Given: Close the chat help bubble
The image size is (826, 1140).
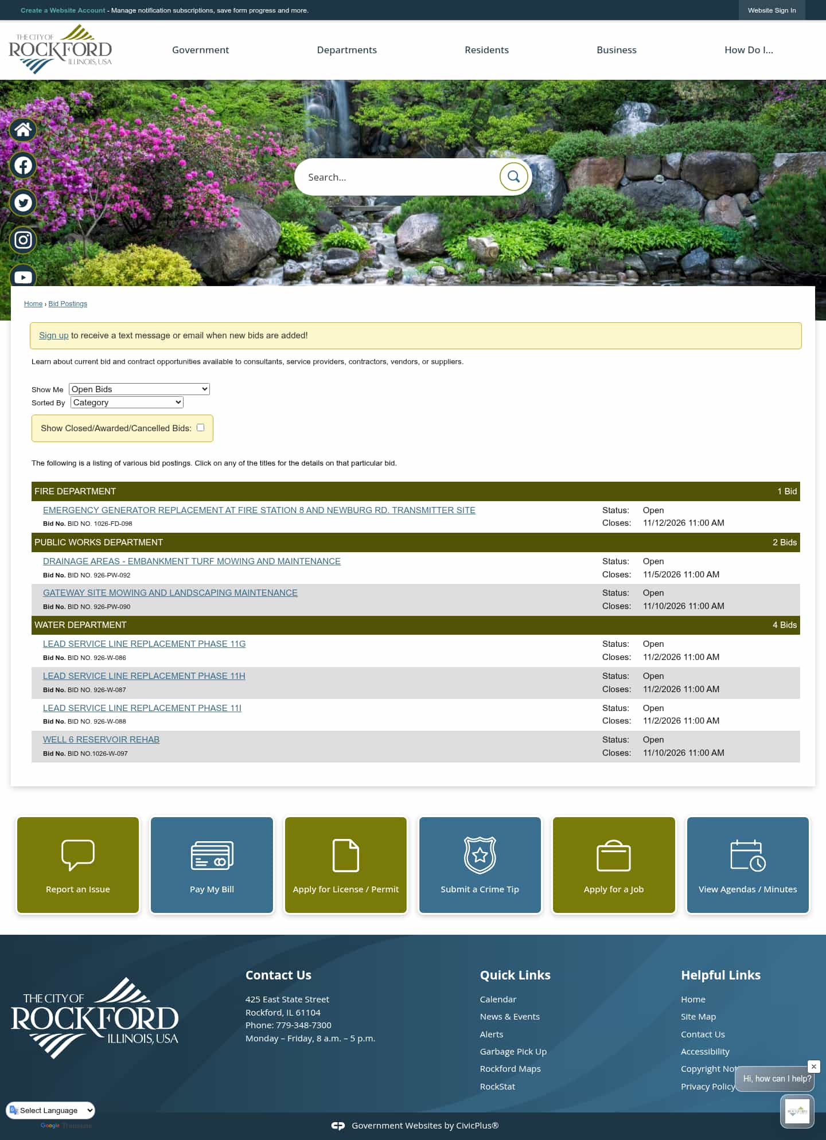Looking at the screenshot, I should 813,1067.
